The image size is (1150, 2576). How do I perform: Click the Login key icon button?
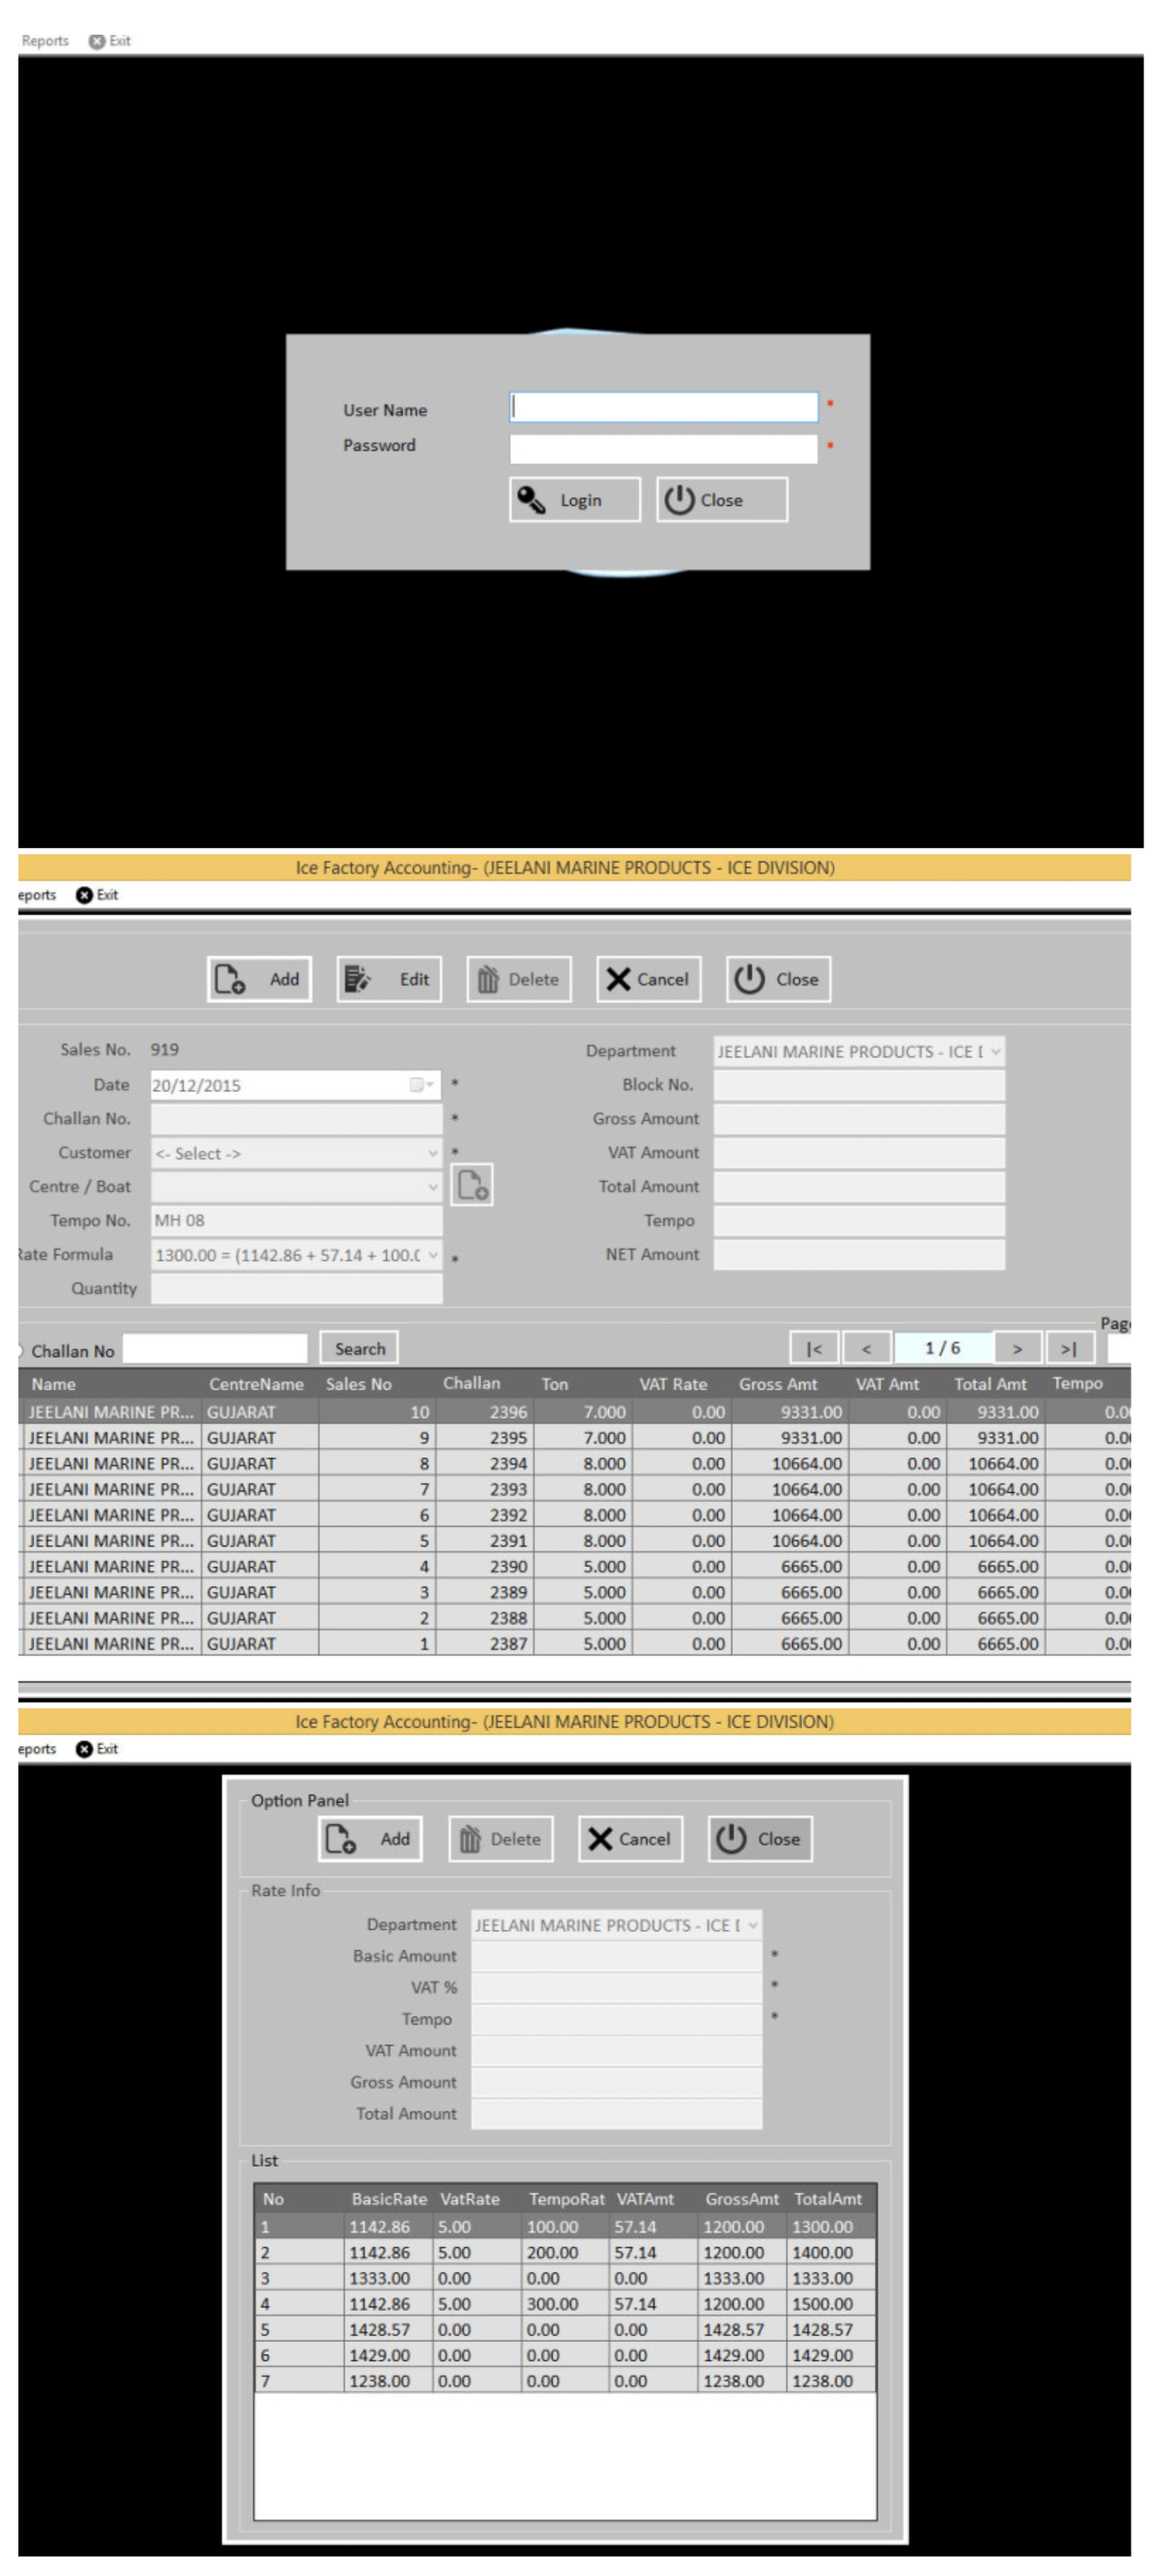pyautogui.click(x=574, y=499)
